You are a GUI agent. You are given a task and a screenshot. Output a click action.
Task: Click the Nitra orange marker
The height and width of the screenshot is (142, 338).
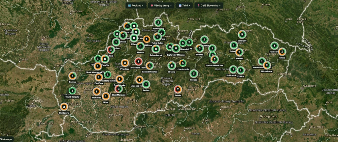tap(106, 96)
